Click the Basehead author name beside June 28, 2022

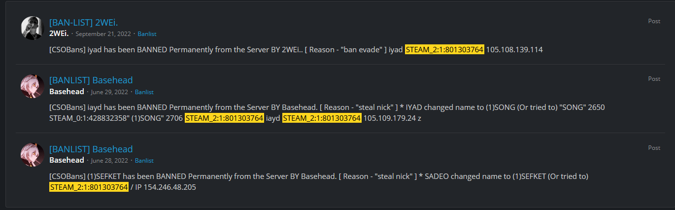pyautogui.click(x=67, y=160)
